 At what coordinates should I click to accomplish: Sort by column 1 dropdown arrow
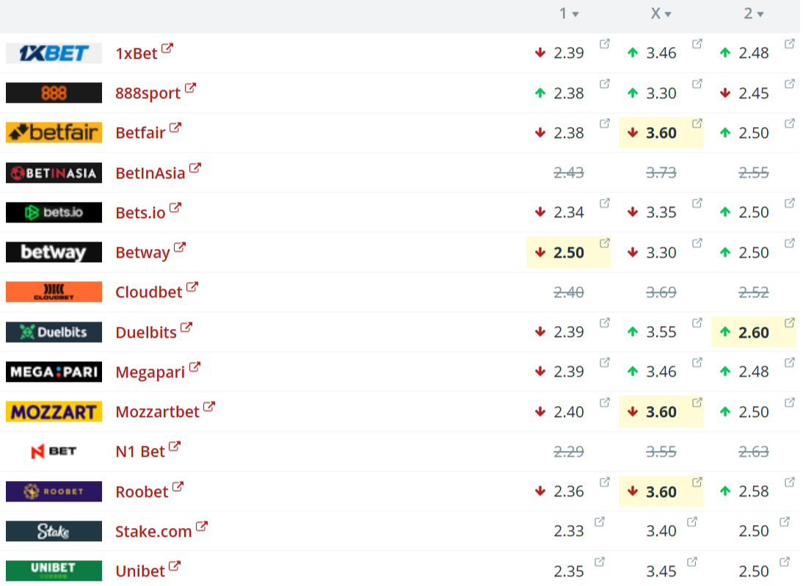tap(575, 14)
